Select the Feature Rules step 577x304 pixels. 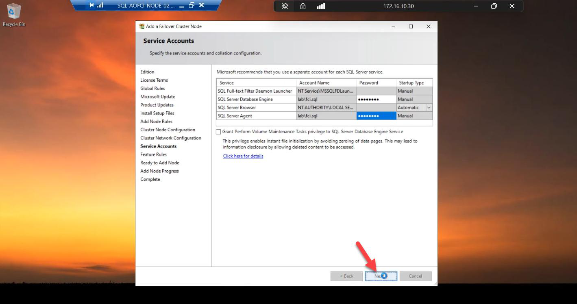click(154, 154)
